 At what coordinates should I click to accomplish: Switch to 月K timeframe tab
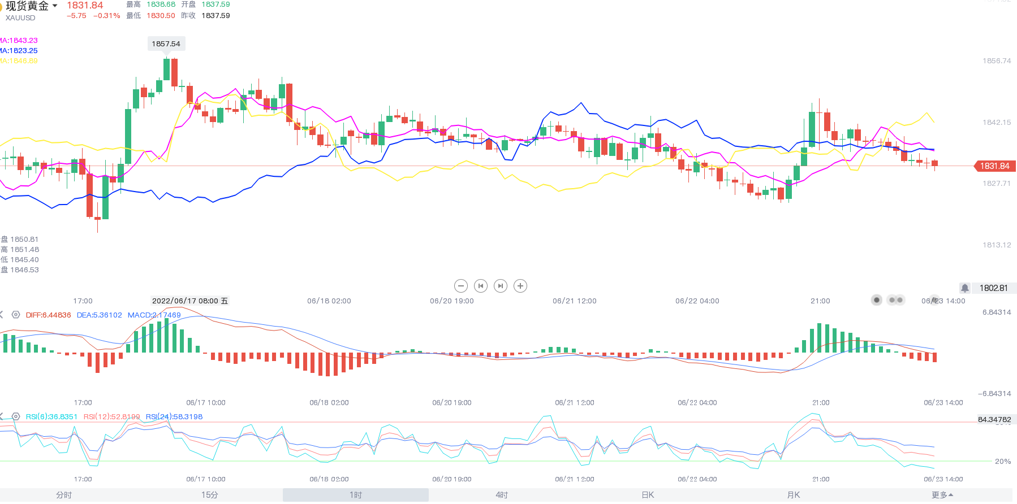[x=794, y=495]
